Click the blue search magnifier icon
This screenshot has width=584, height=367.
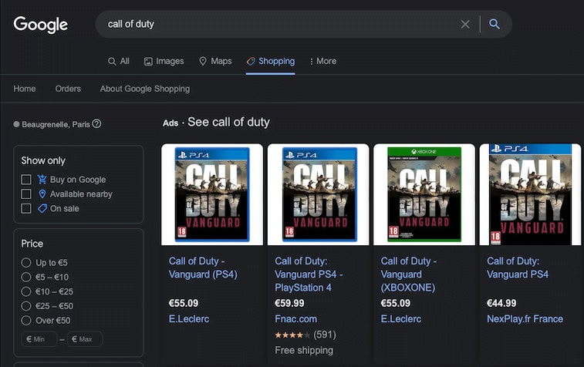495,24
